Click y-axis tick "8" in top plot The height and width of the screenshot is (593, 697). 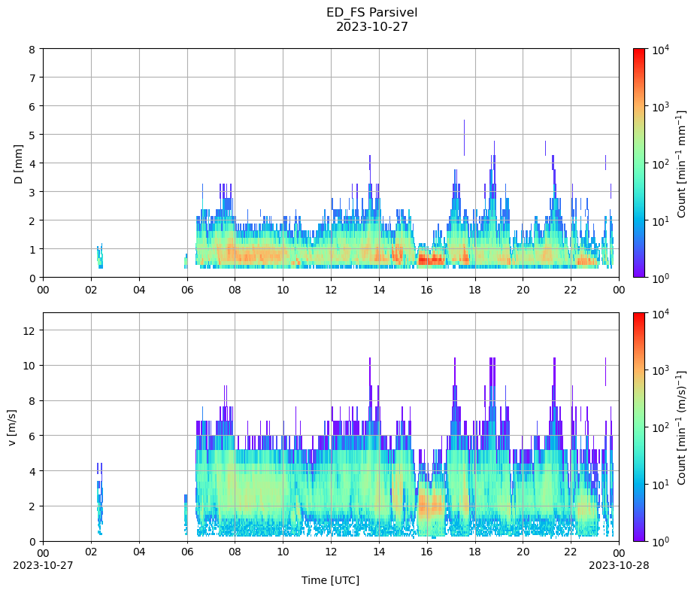pos(32,50)
